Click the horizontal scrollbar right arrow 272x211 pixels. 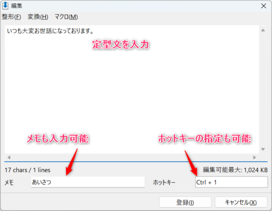coord(255,157)
